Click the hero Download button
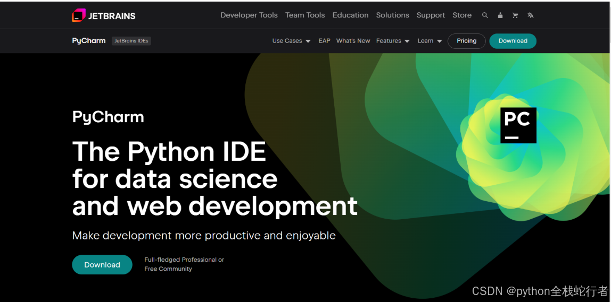611x302 pixels. (x=102, y=265)
